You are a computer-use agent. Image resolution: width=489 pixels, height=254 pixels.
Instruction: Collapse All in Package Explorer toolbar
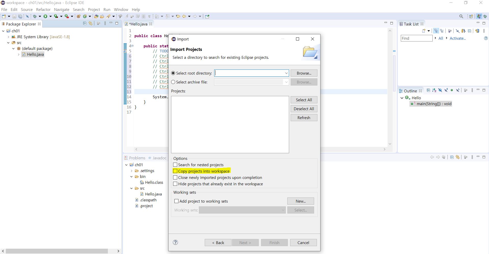pos(85,23)
